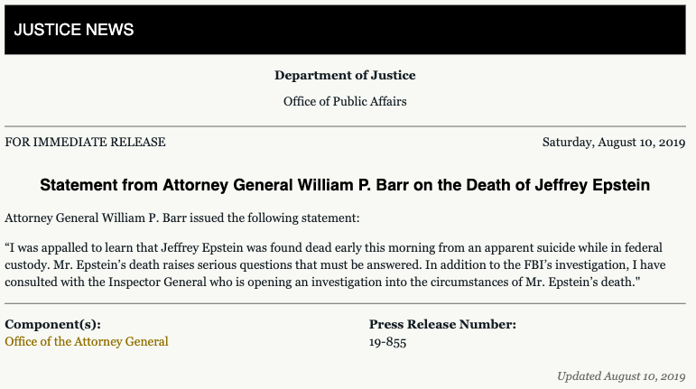Click the 'issued the following statement' intro line

coord(182,218)
